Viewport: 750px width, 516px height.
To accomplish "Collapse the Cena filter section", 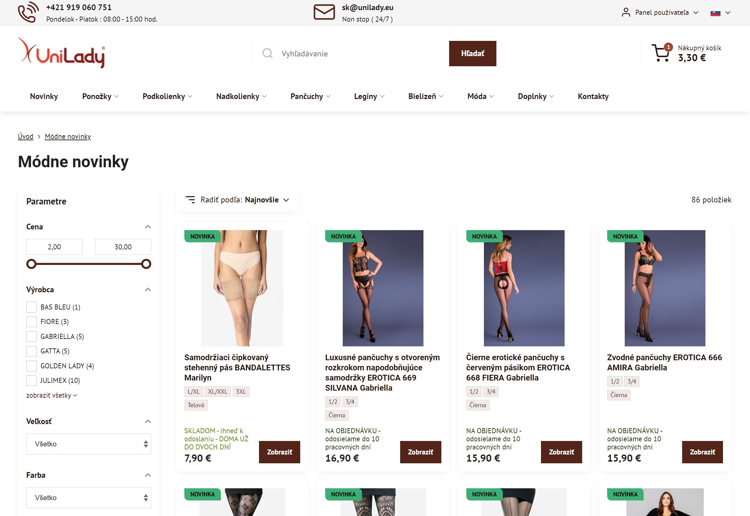I will [x=148, y=227].
